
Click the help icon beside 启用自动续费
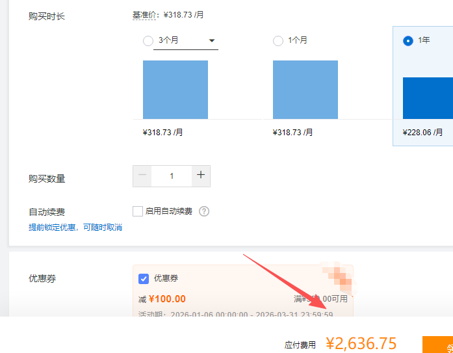[204, 211]
